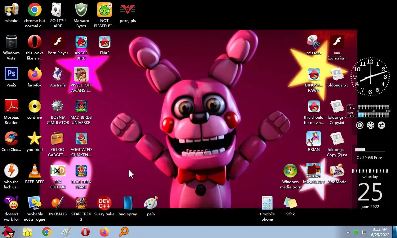Launch the AGGITATED CHICKEN Angry Birds Rio icon
Viewport: 397px width, 238px height.
click(81, 139)
